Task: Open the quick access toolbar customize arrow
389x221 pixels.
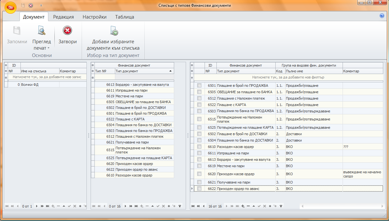Action: coord(41,5)
